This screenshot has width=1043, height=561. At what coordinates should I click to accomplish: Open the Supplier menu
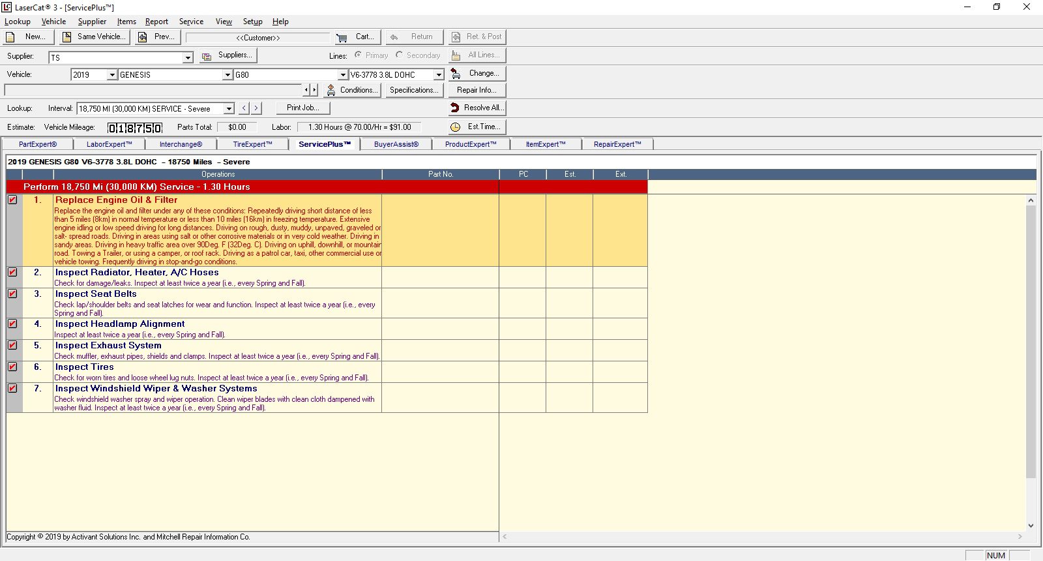[x=92, y=22]
